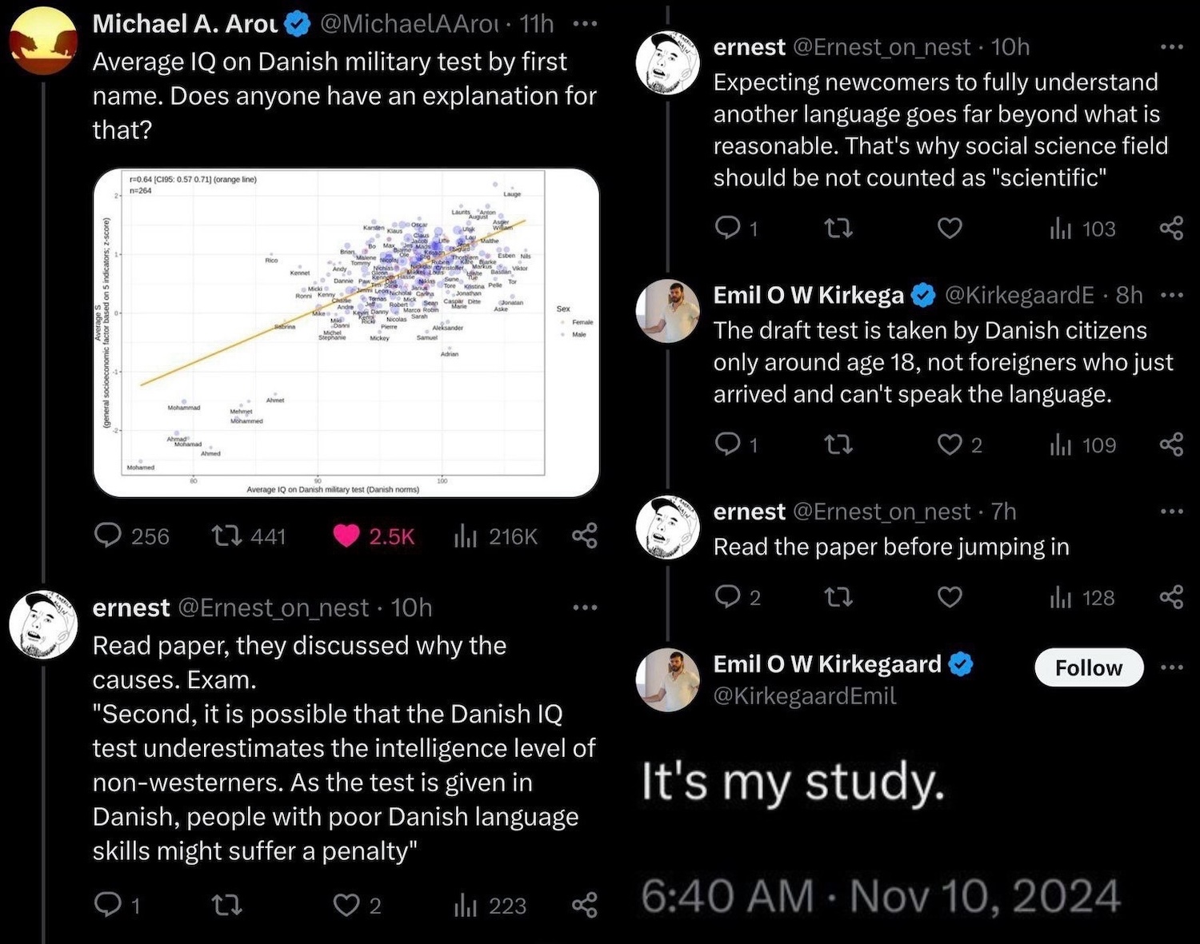The height and width of the screenshot is (944, 1200).
Task: Reply to ernest's "Read paper" tweet
Action: coord(107,905)
